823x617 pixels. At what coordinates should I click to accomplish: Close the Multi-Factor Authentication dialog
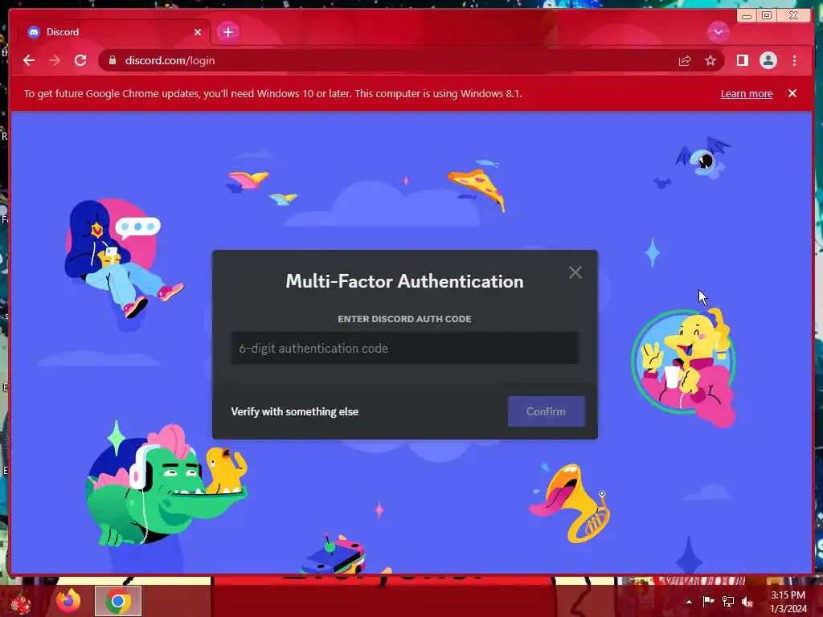575,272
